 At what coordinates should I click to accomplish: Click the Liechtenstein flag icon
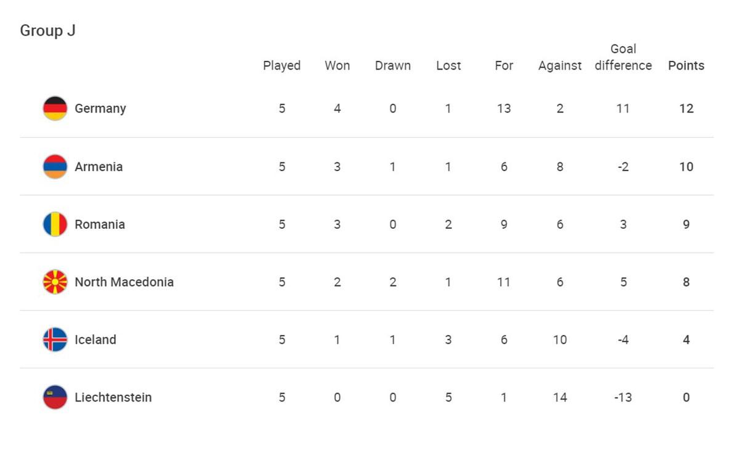(x=55, y=397)
